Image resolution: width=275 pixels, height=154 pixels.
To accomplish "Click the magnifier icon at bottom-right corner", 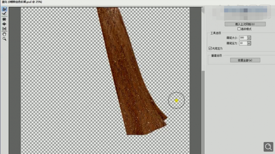I will (x=268, y=147).
